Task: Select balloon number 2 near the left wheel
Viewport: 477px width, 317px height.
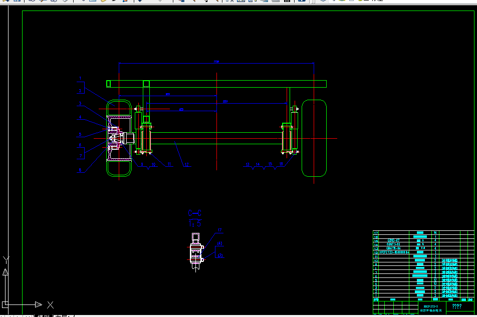Action: [x=80, y=91]
